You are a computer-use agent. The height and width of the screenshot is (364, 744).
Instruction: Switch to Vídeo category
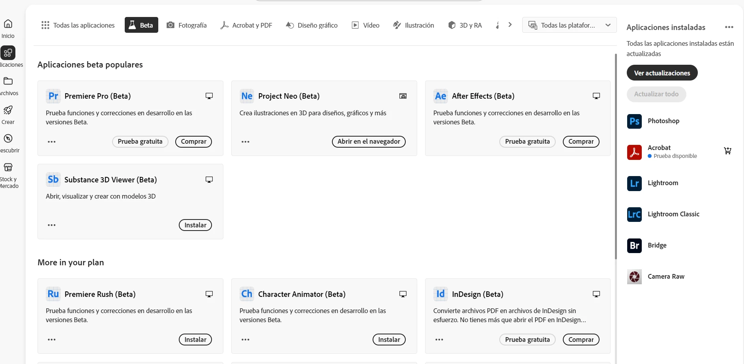pos(365,25)
